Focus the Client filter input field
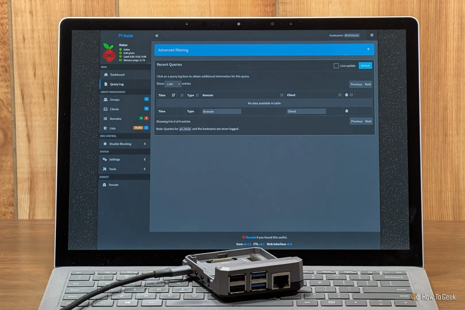 point(306,111)
